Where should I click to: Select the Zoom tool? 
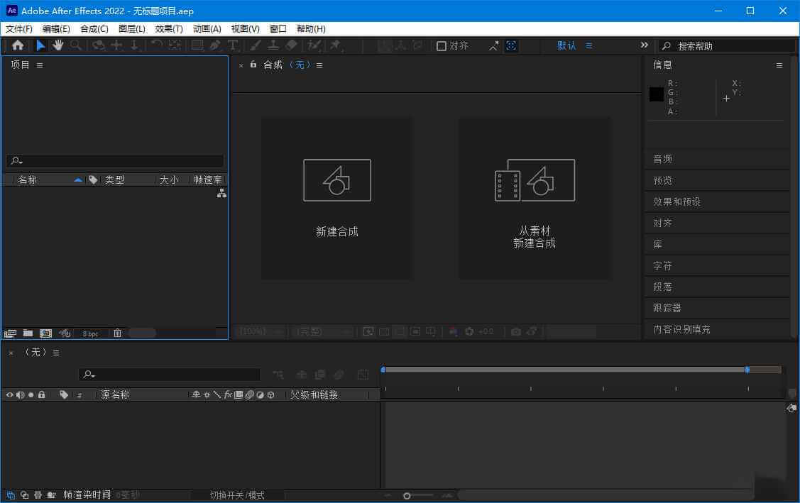tap(75, 45)
